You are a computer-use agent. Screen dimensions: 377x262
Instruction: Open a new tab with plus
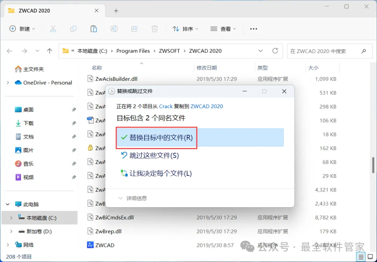pos(116,11)
